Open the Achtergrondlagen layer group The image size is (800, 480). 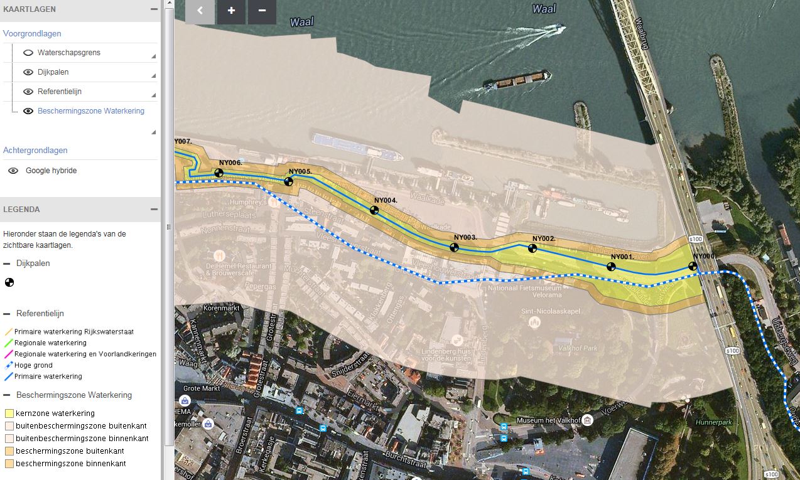(35, 150)
